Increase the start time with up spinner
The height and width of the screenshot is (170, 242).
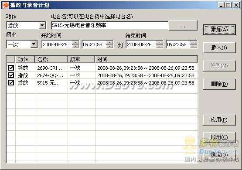109,43
